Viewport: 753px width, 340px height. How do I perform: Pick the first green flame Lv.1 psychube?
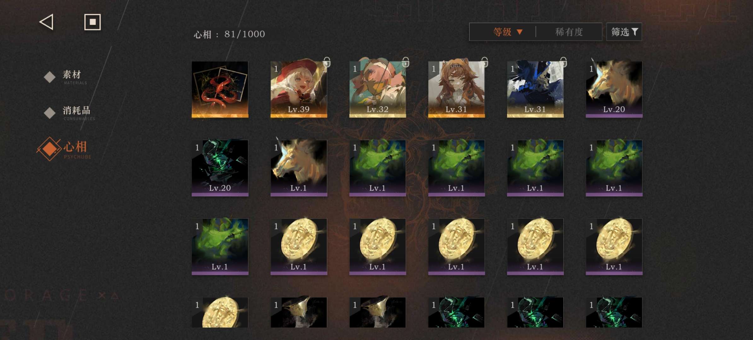377,168
